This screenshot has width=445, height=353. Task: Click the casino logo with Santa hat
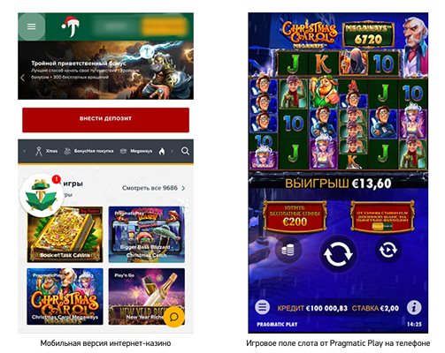point(71,26)
